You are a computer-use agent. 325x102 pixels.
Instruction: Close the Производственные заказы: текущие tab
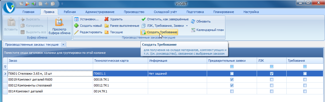[x=63, y=45]
